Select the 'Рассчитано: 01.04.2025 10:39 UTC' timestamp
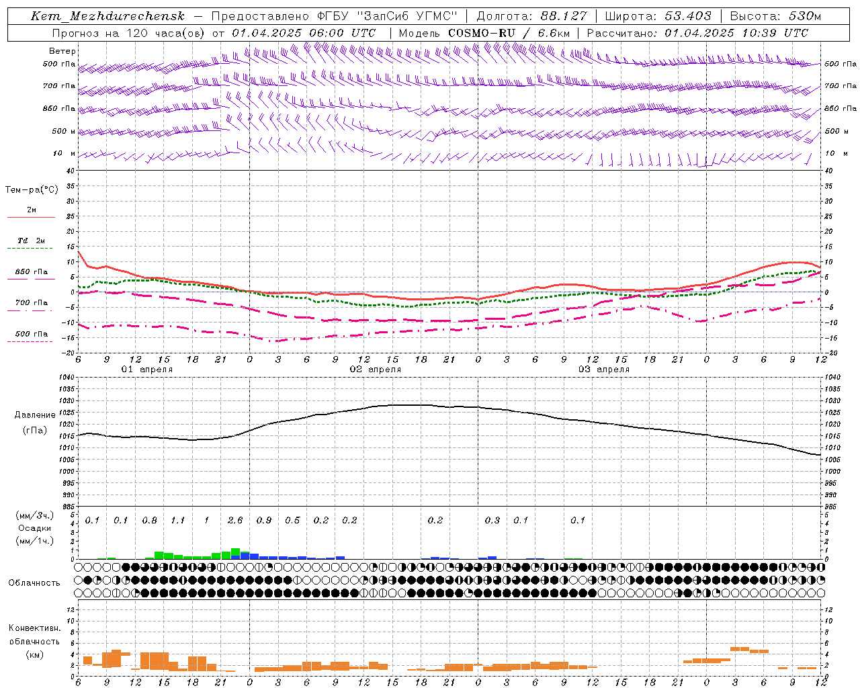Image resolution: width=860 pixels, height=688 pixels. click(697, 33)
